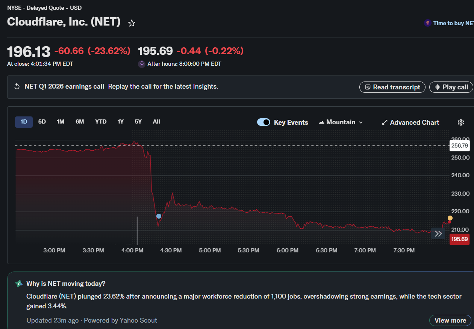Select the 6M range tab

80,122
